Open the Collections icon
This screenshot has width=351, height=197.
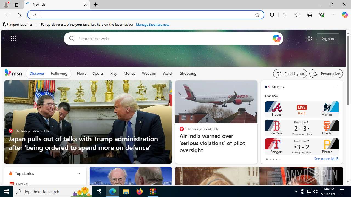(x=309, y=15)
